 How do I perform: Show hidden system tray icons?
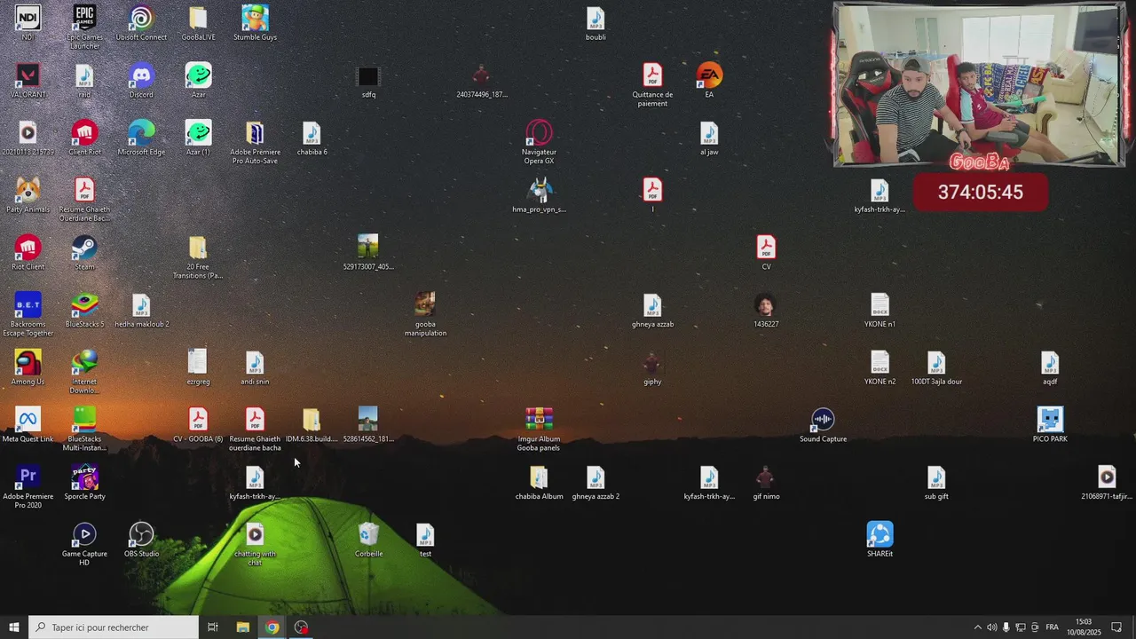[x=978, y=627]
